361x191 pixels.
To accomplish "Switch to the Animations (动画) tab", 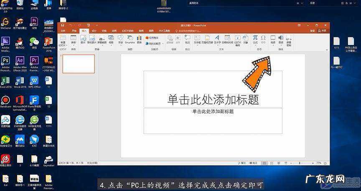I will [114, 31].
